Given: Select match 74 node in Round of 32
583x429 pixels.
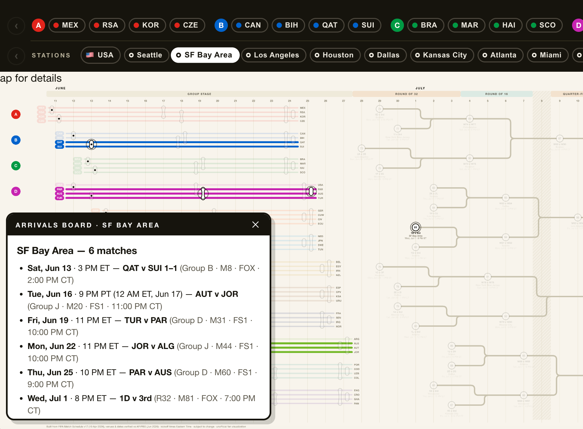Looking at the screenshot, I should pyautogui.click(x=380, y=109).
